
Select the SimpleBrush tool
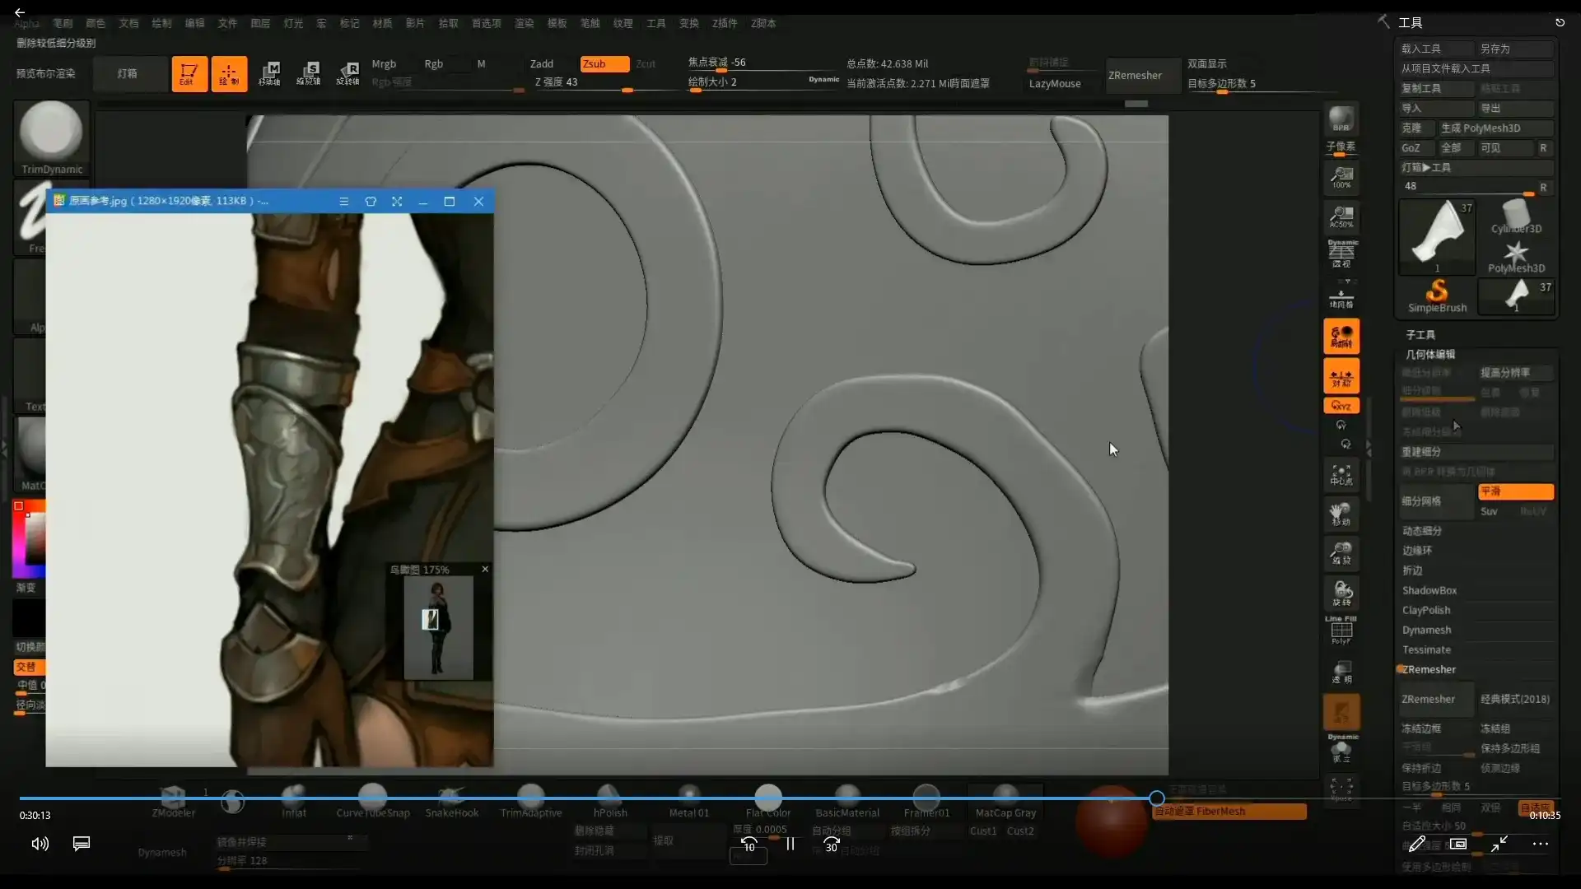(x=1437, y=296)
